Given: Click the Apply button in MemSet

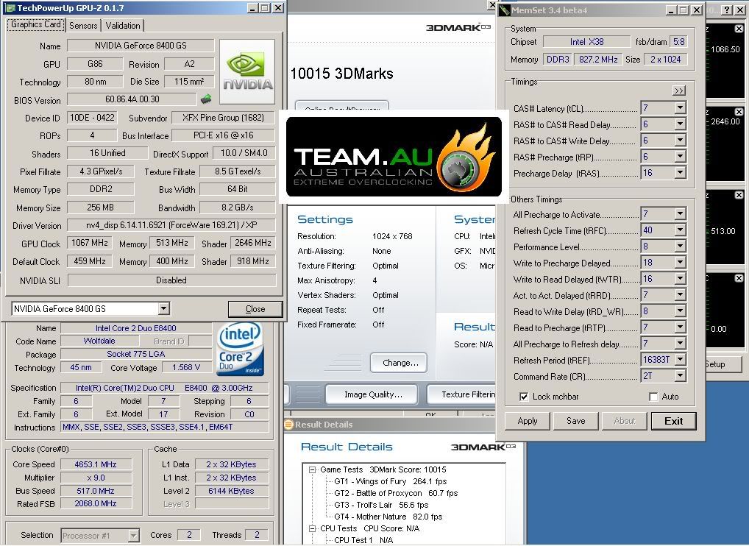Looking at the screenshot, I should [528, 422].
